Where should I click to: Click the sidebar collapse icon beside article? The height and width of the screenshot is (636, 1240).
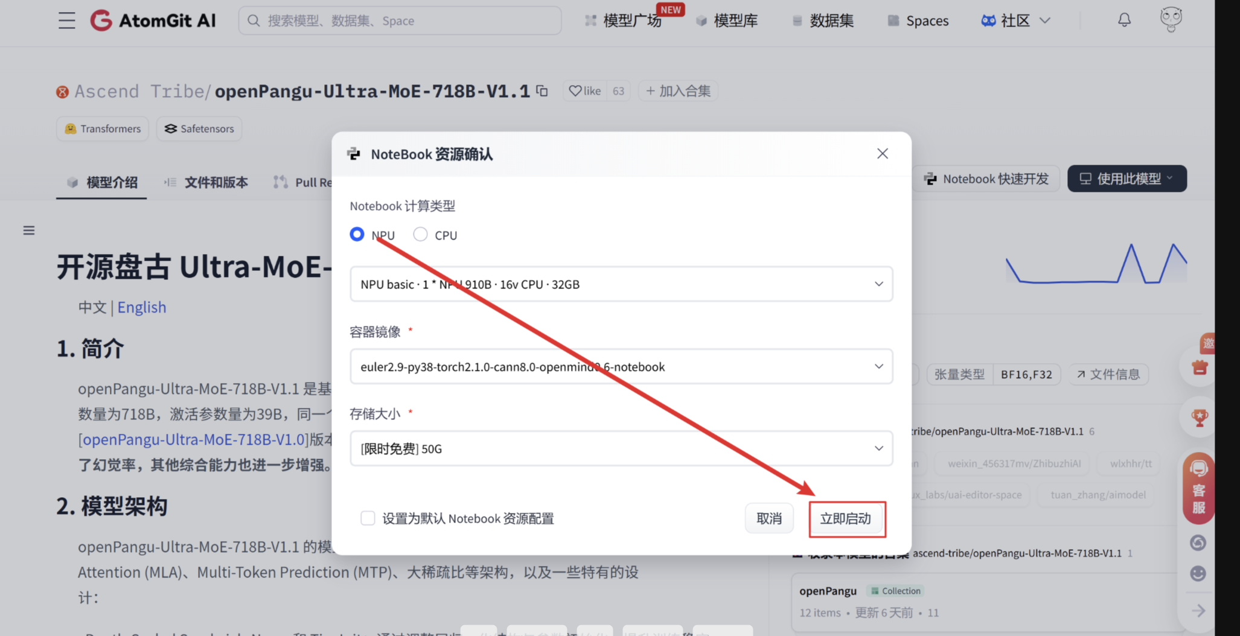coord(28,230)
